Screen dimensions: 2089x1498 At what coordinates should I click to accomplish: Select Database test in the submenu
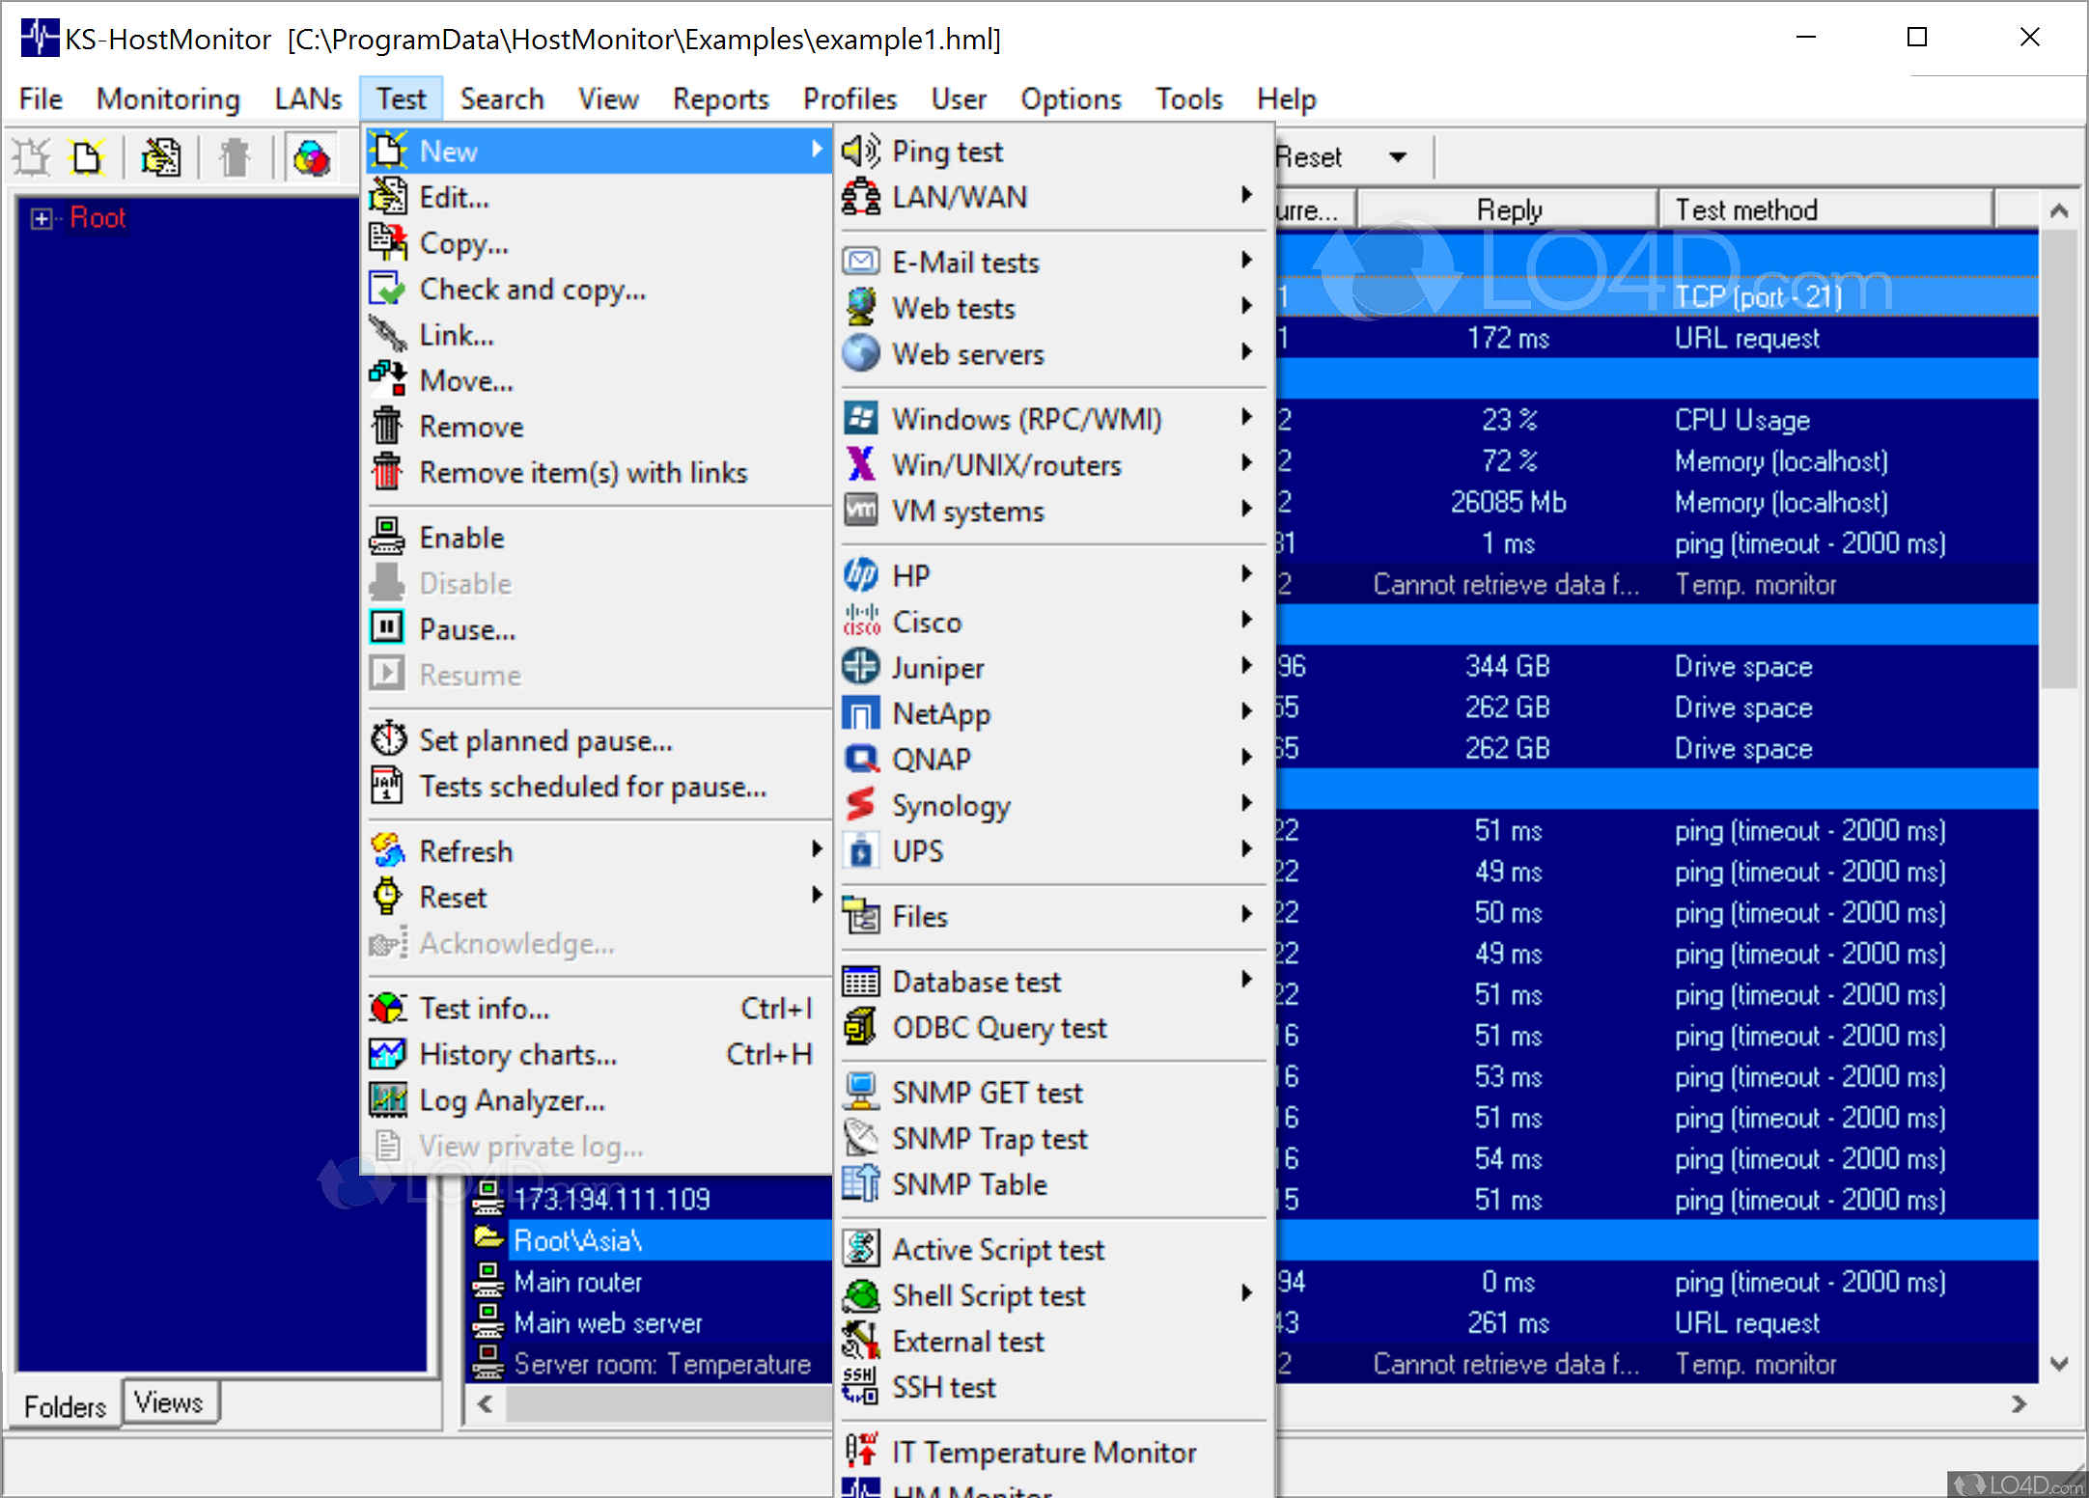[x=976, y=981]
